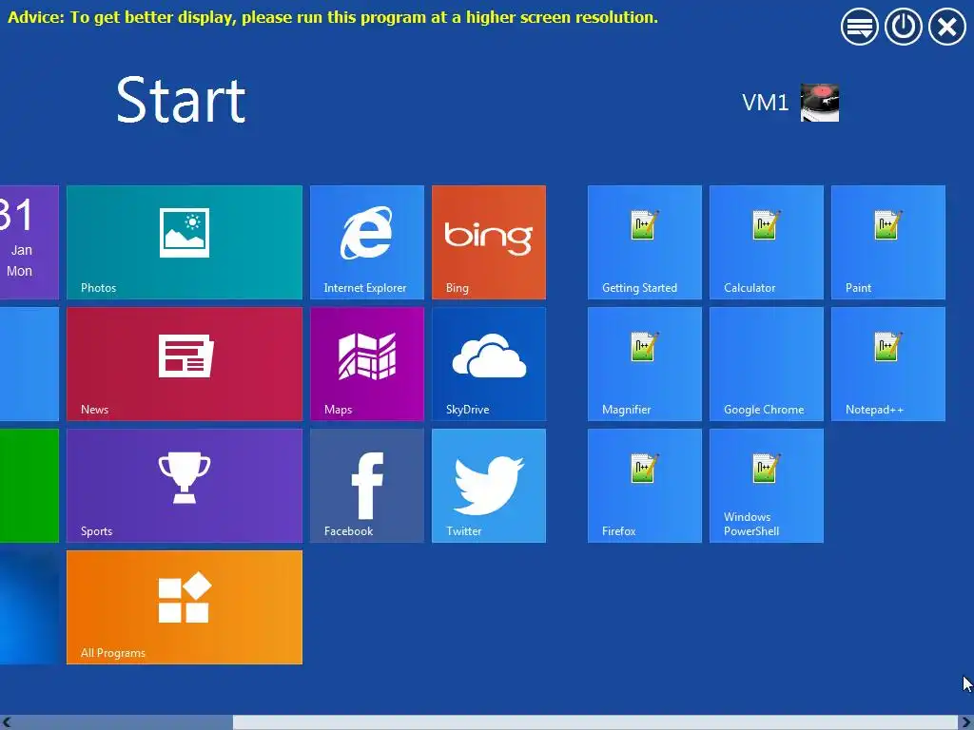Launch the Paint tile

[888, 242]
